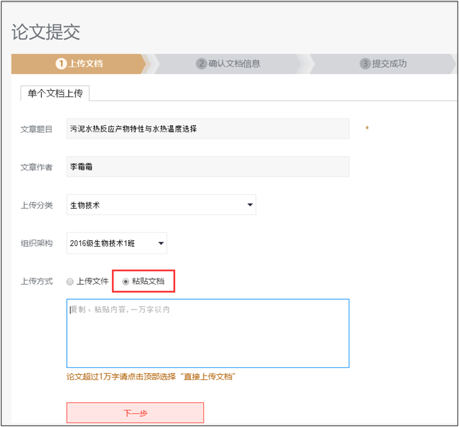This screenshot has height=427, width=459.
Task: Focus the paste content text area
Action: [208, 333]
